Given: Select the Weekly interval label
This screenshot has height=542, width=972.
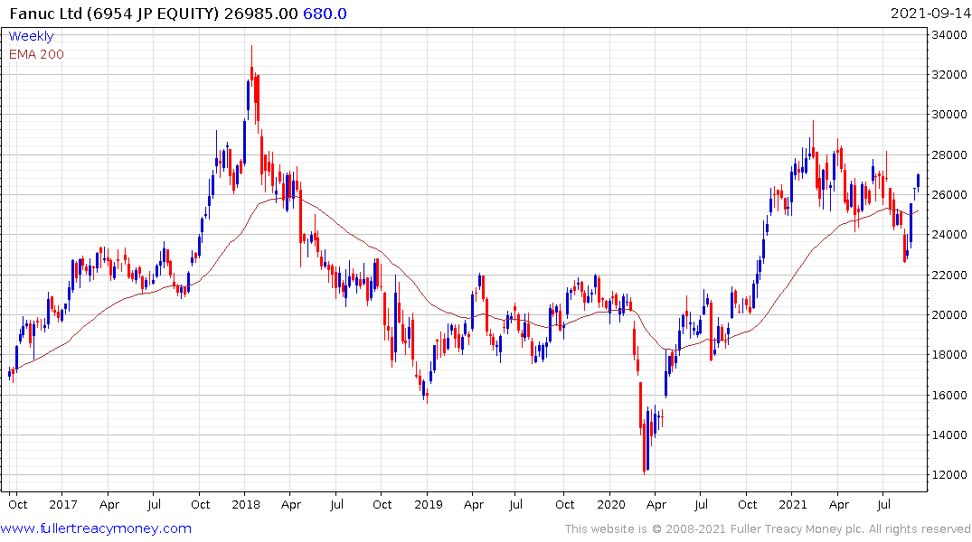Looking at the screenshot, I should pos(31,36).
